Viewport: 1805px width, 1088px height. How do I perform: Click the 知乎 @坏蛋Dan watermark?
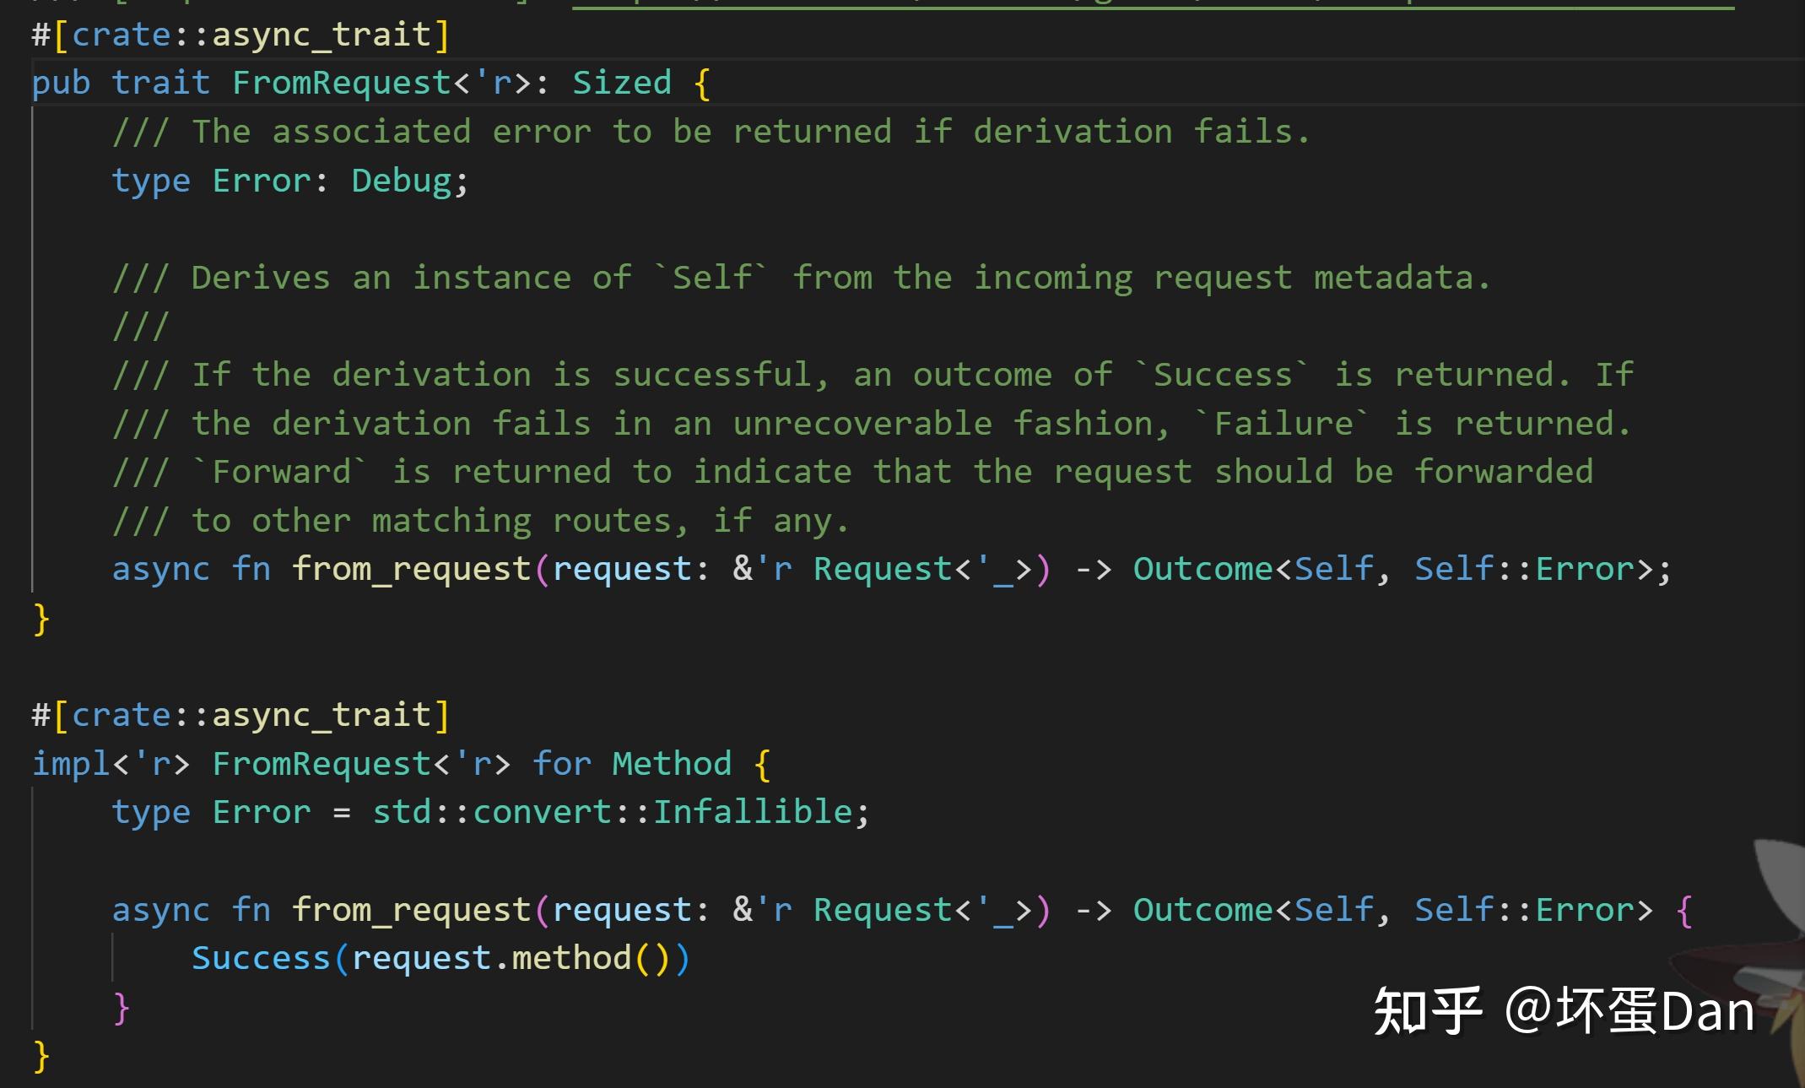coord(1564,1010)
